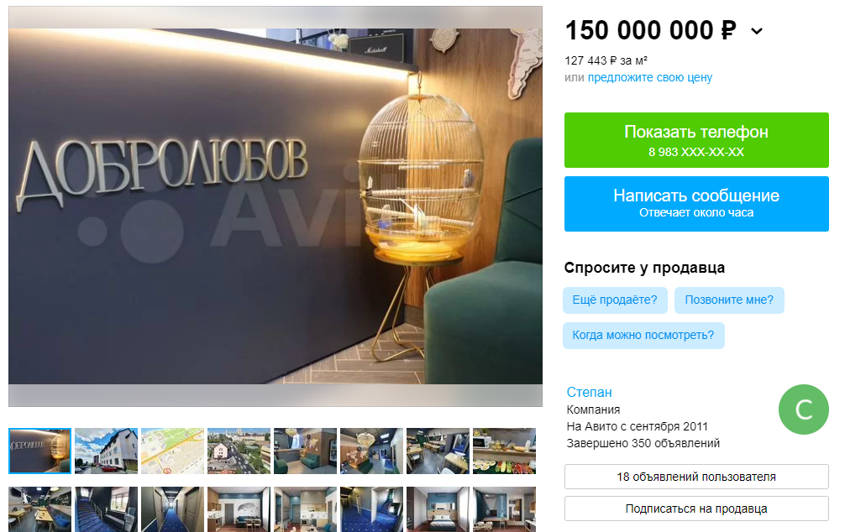View 18 объявлений пользователя
This screenshot has width=845, height=532.
pos(696,477)
